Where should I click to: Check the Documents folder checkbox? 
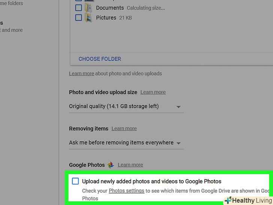coord(79,8)
